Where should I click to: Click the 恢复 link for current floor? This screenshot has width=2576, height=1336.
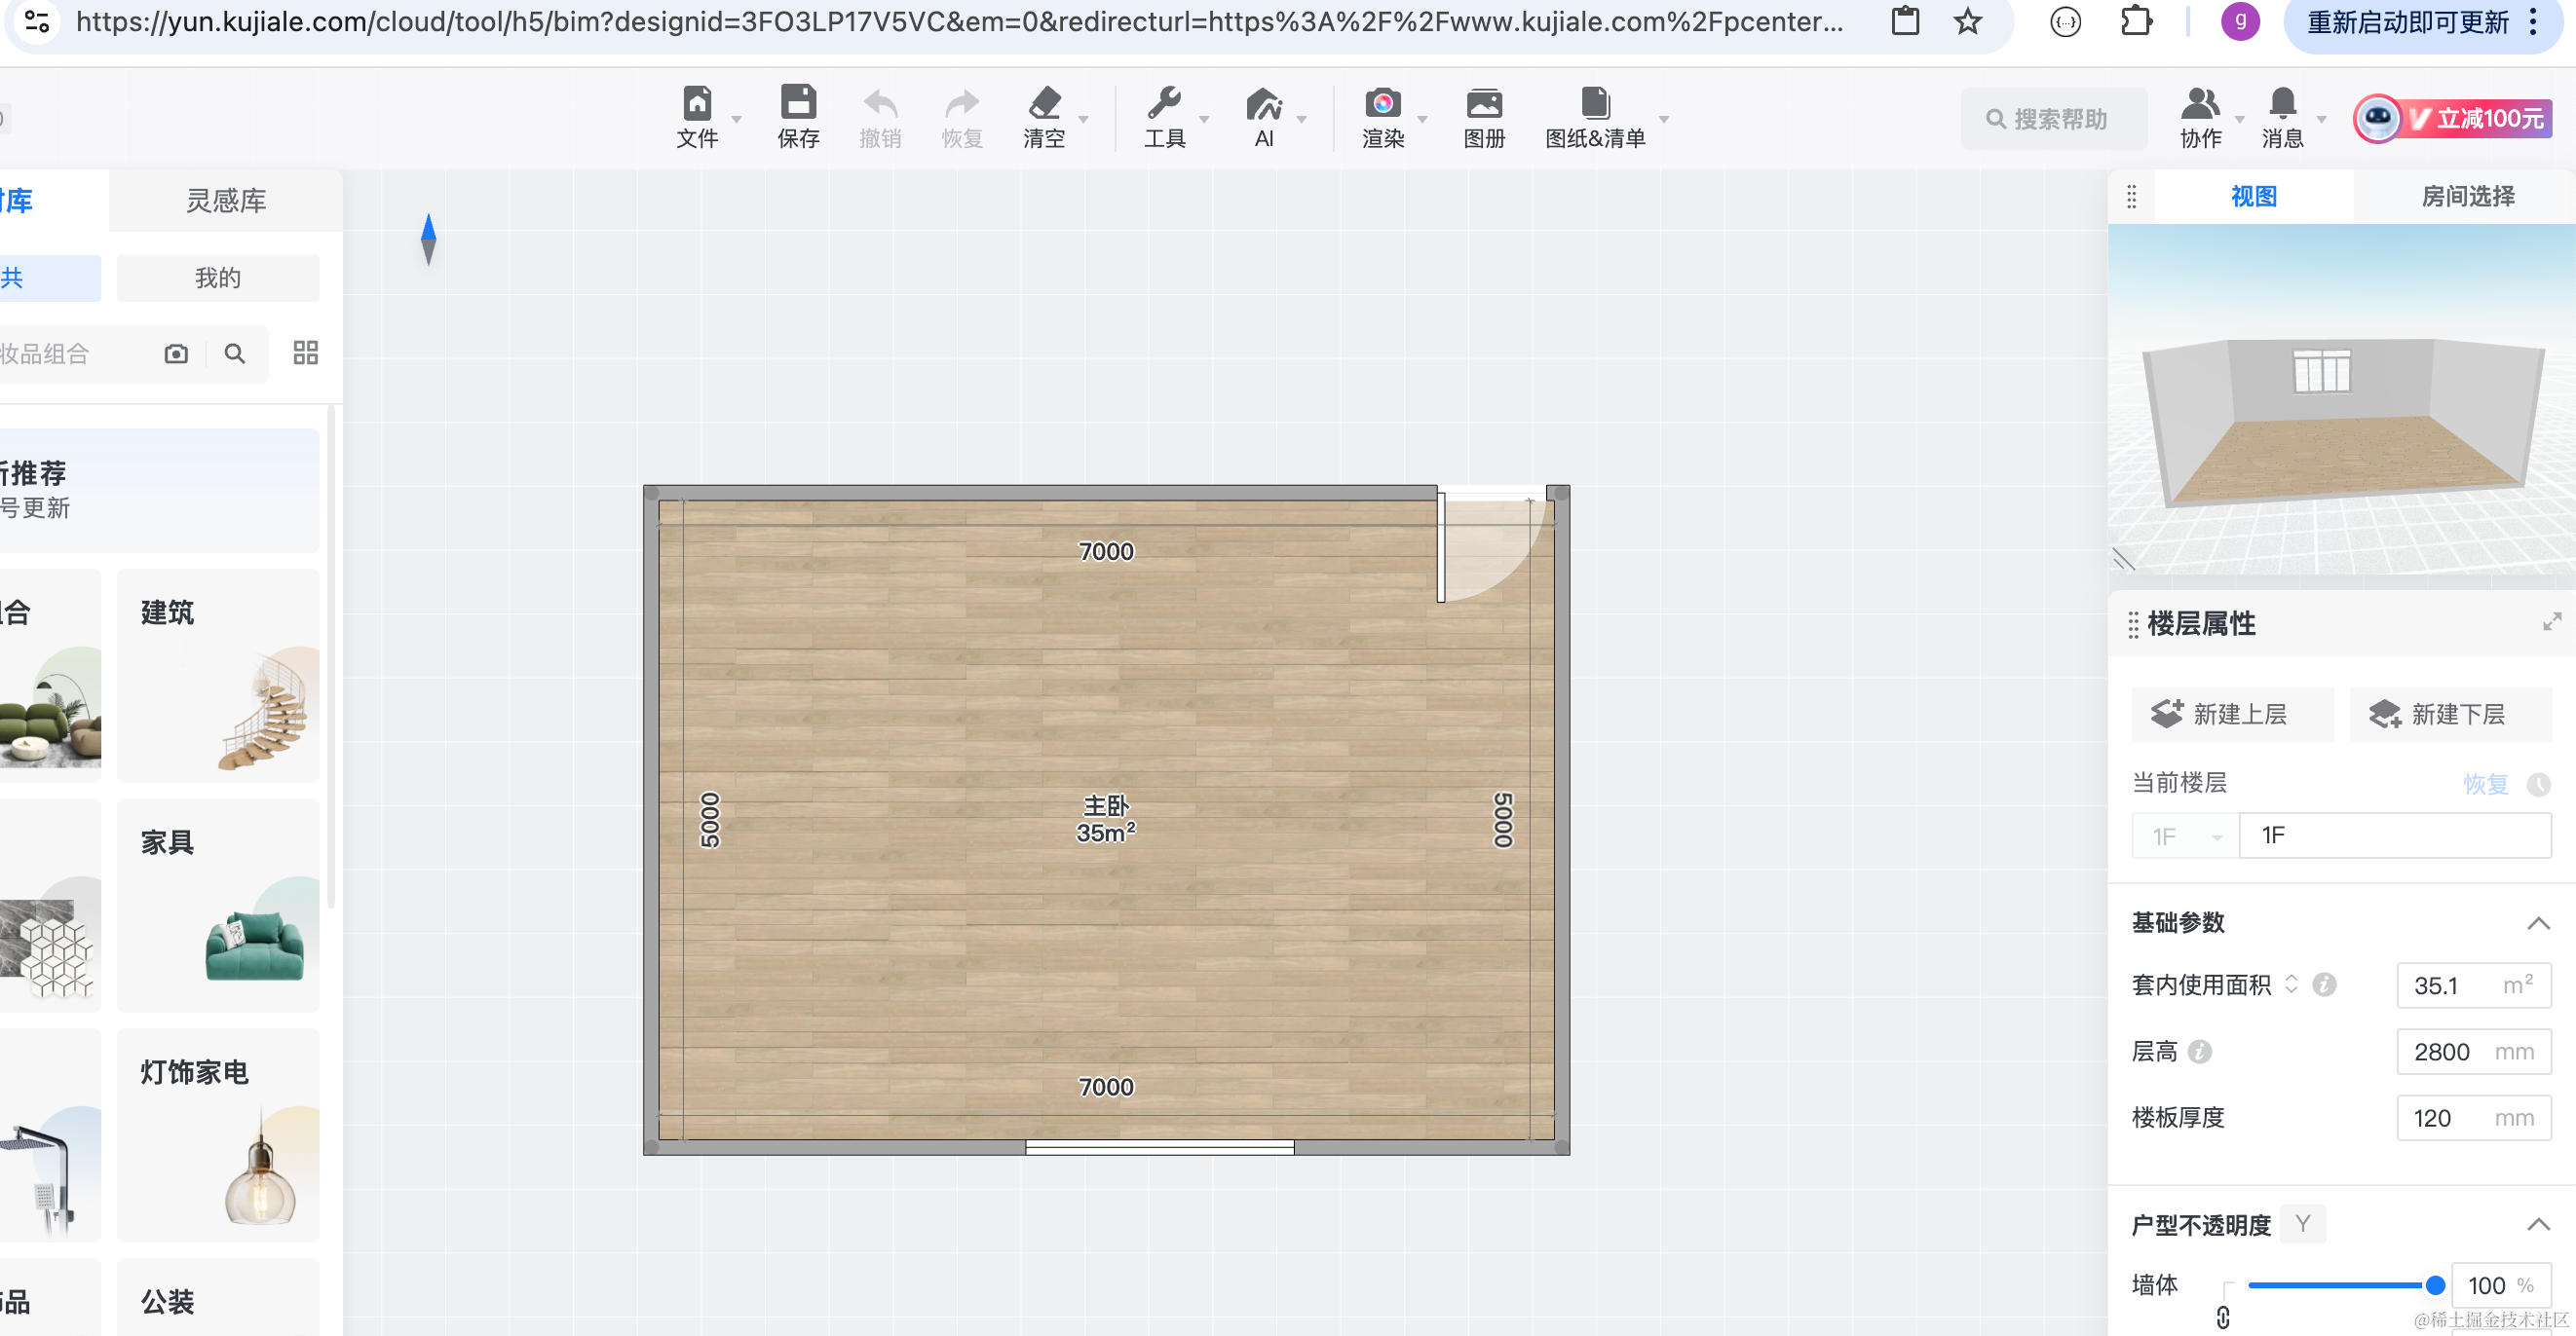tap(2486, 785)
